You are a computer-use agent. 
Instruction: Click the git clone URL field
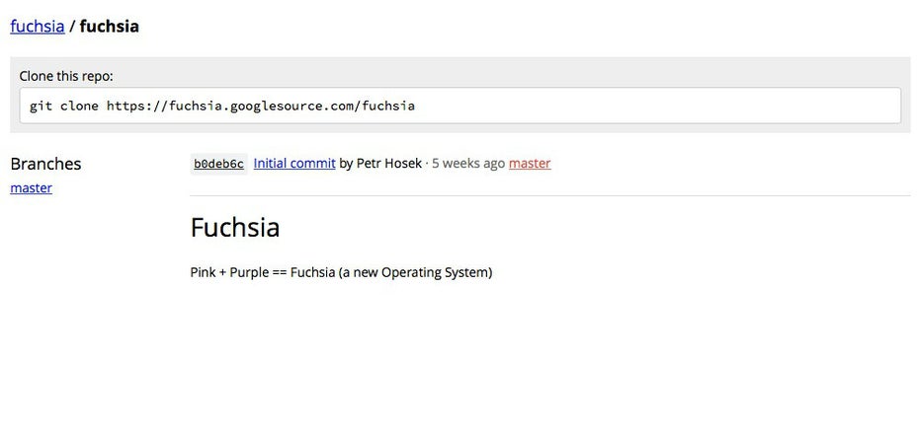[460, 106]
